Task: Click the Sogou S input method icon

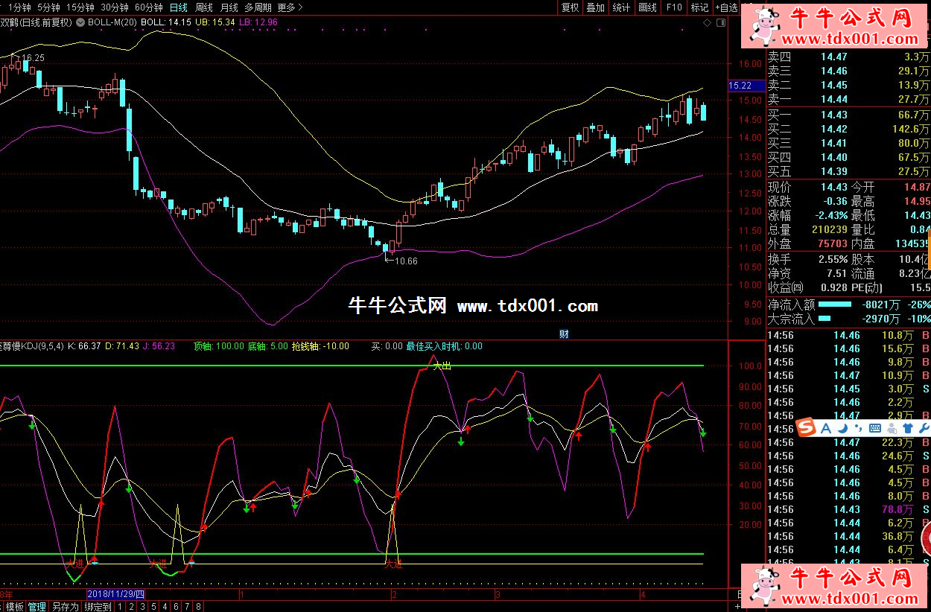Action: click(805, 428)
